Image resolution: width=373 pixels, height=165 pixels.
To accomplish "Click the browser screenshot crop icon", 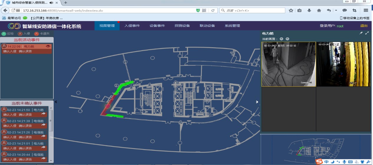I will click(354, 11).
